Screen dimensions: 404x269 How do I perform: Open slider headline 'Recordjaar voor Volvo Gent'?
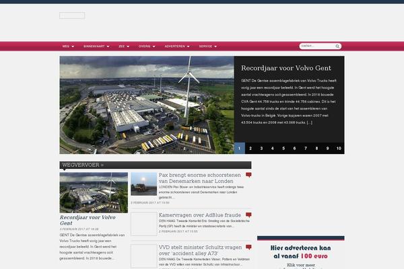(286, 68)
